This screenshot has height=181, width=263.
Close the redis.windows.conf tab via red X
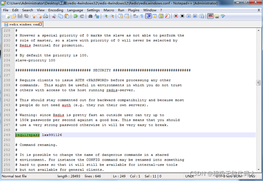point(40,24)
